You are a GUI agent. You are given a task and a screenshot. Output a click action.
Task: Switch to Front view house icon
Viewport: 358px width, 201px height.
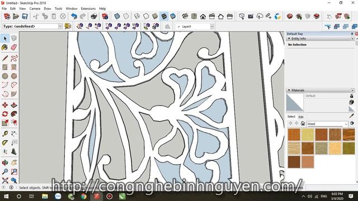pos(203,16)
